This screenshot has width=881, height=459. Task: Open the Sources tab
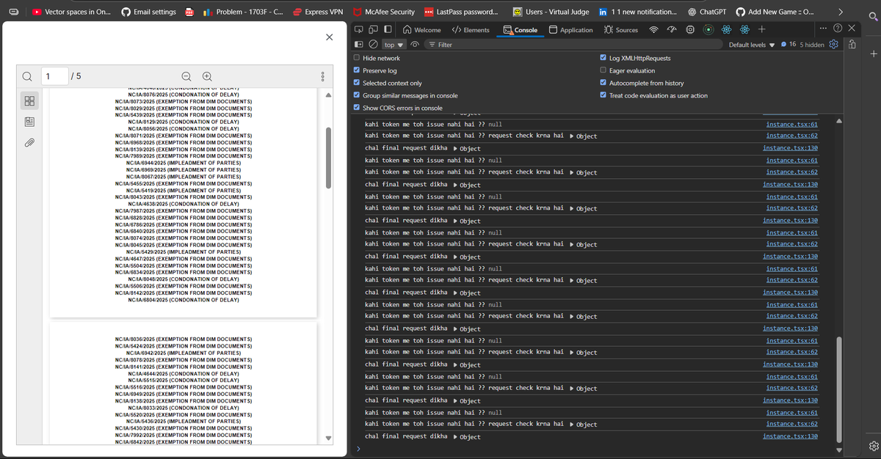[621, 30]
